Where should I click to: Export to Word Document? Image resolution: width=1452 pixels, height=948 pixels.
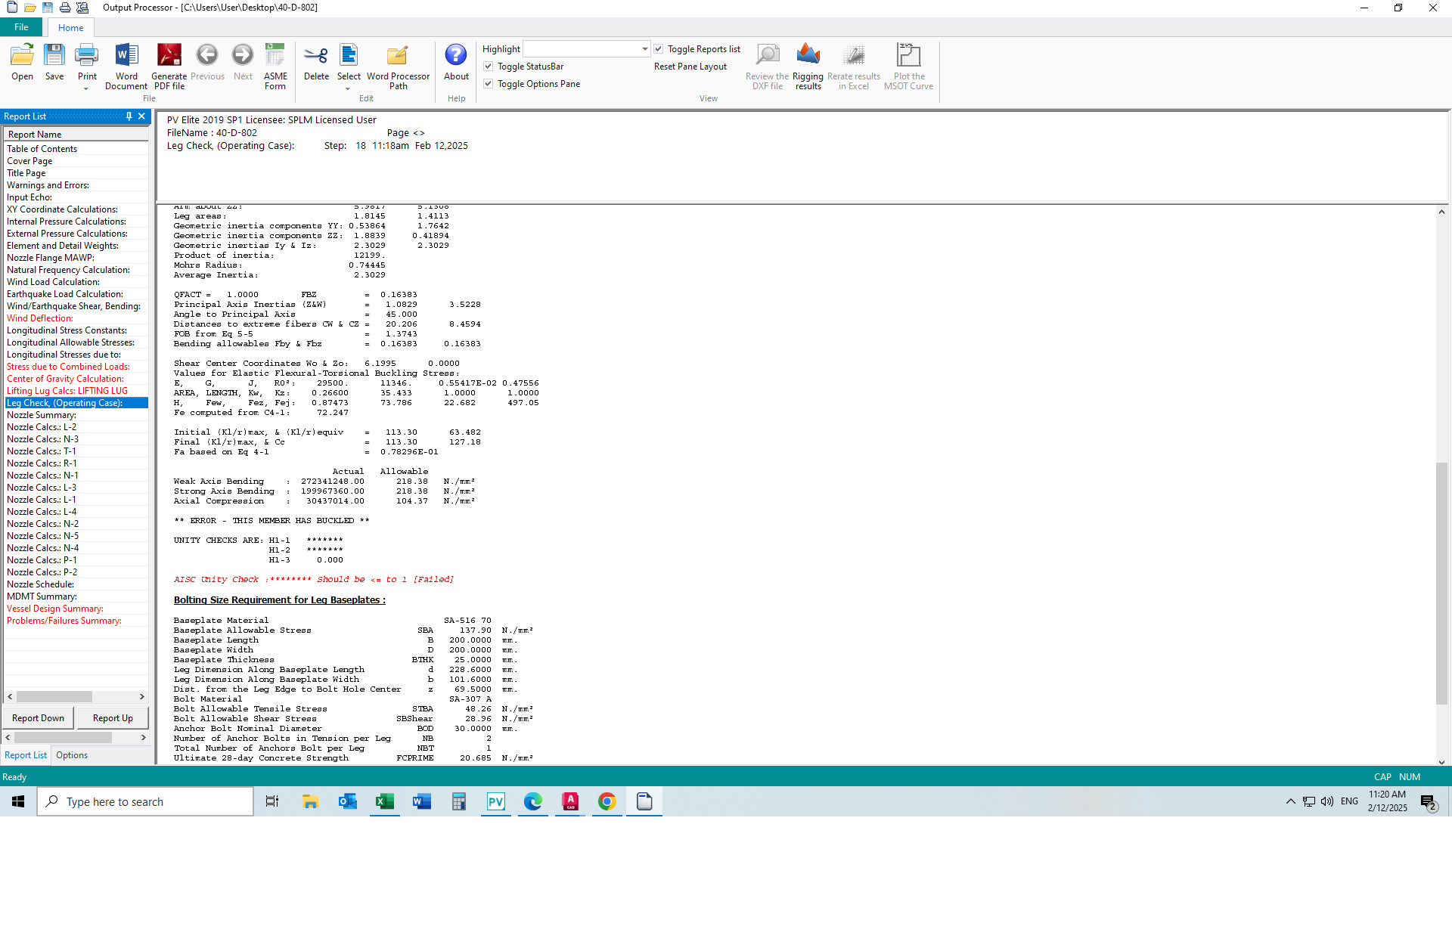pos(126,67)
